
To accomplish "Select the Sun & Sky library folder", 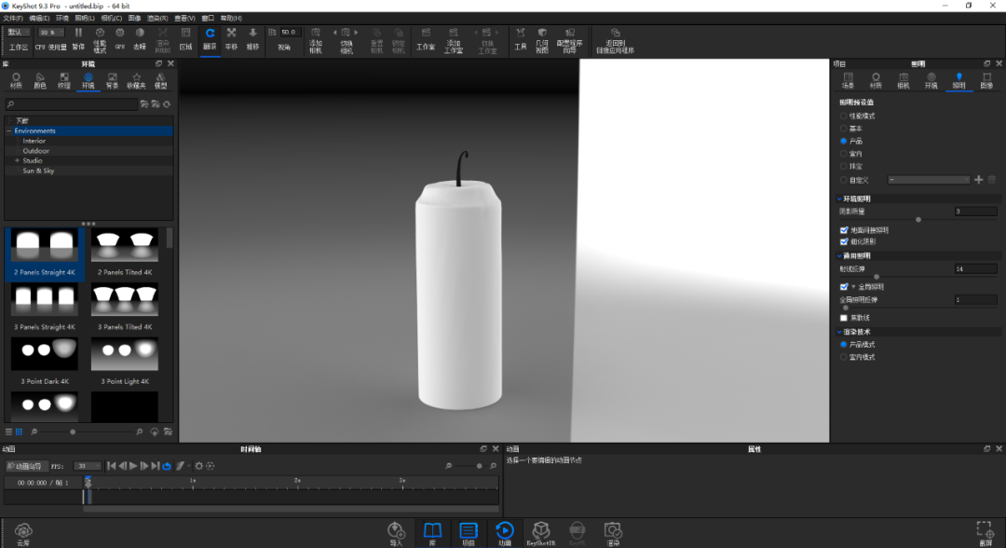I will (38, 171).
